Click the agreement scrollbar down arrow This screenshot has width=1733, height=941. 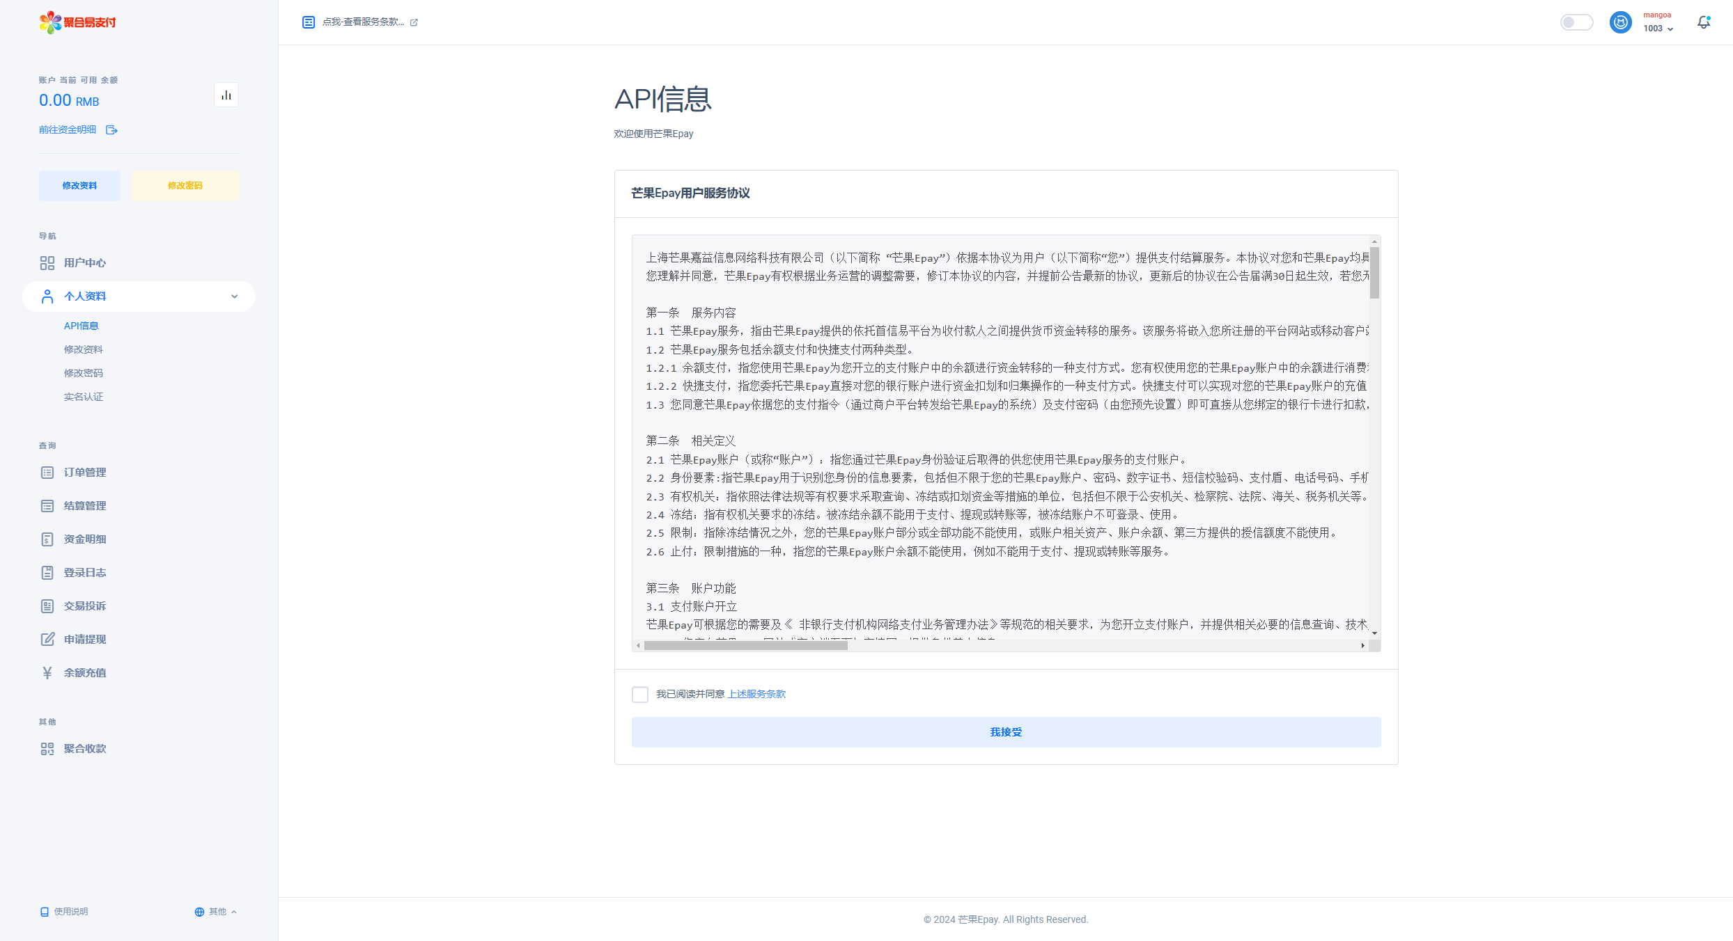(1374, 633)
